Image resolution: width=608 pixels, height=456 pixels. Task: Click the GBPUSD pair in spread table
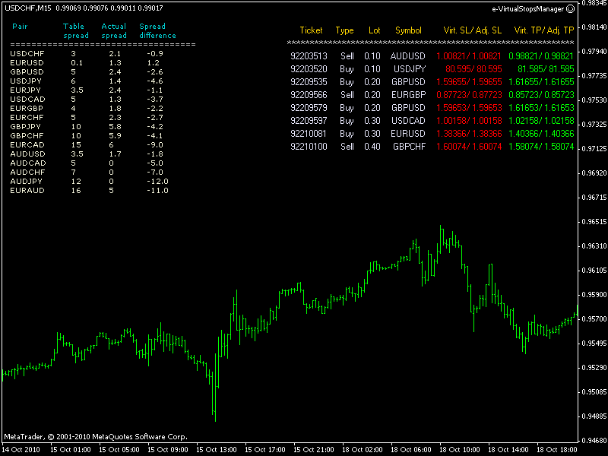coord(27,71)
